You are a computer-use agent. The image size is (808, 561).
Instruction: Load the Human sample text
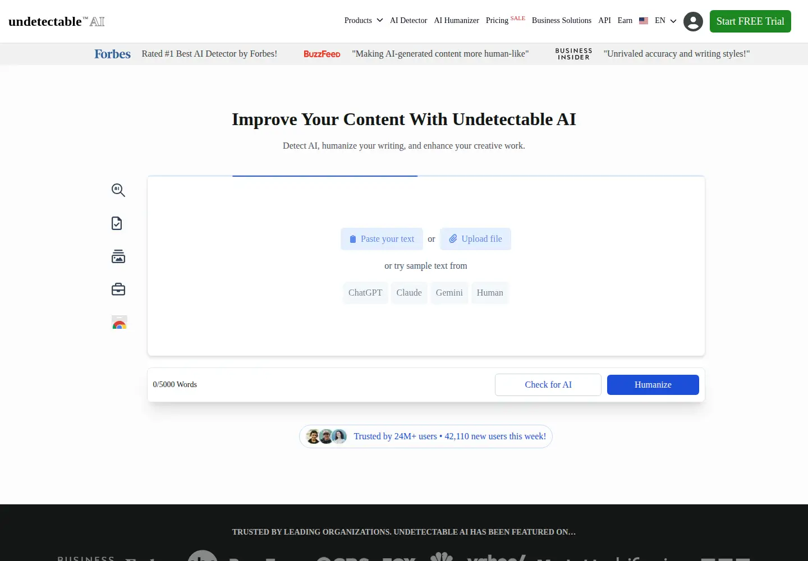(x=490, y=293)
